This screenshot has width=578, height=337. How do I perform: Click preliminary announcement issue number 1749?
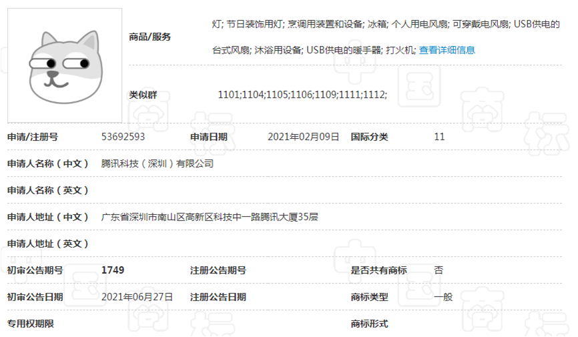pyautogui.click(x=113, y=270)
